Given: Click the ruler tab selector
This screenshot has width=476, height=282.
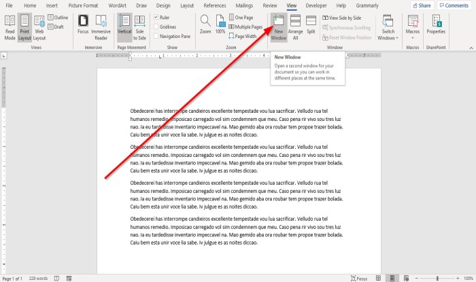Looking at the screenshot, I should pyautogui.click(x=3, y=56).
